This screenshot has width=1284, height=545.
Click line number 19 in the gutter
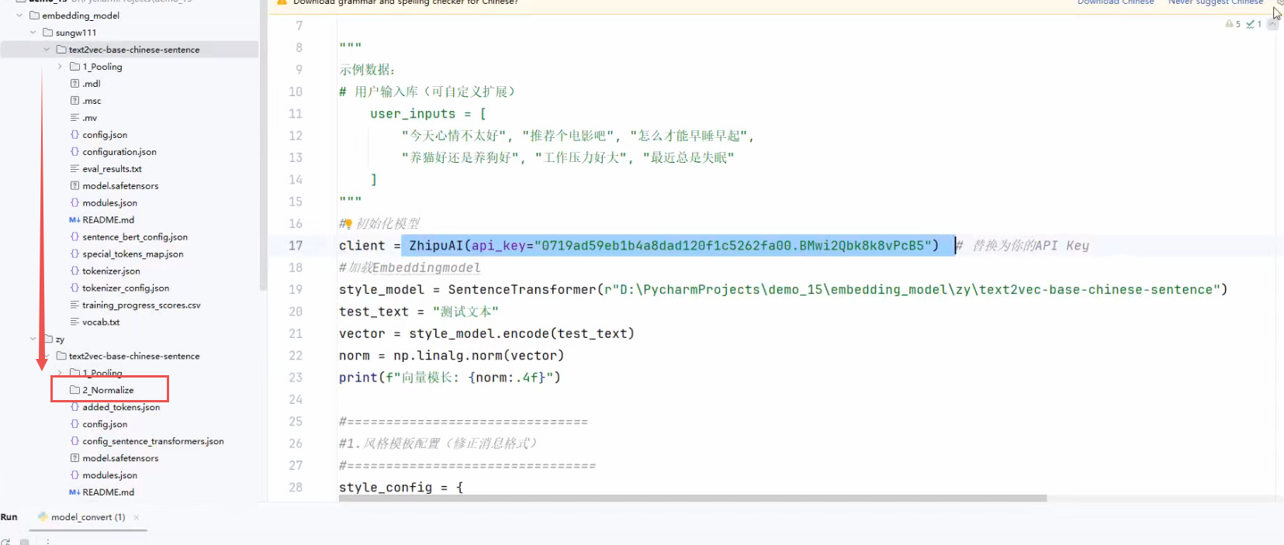tap(296, 290)
